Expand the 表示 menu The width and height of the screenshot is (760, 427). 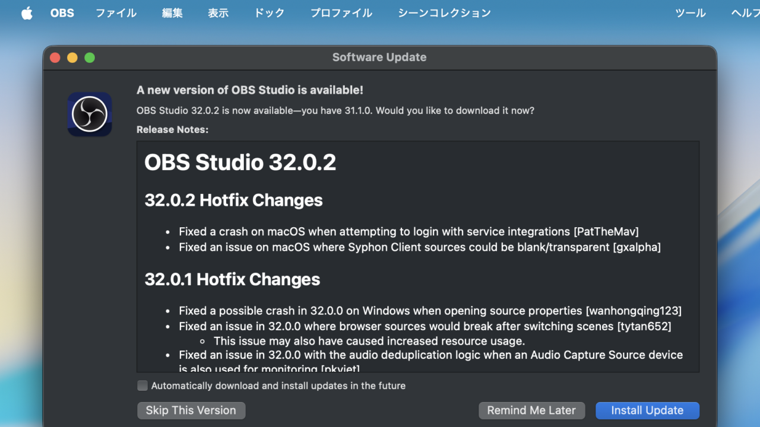(218, 13)
